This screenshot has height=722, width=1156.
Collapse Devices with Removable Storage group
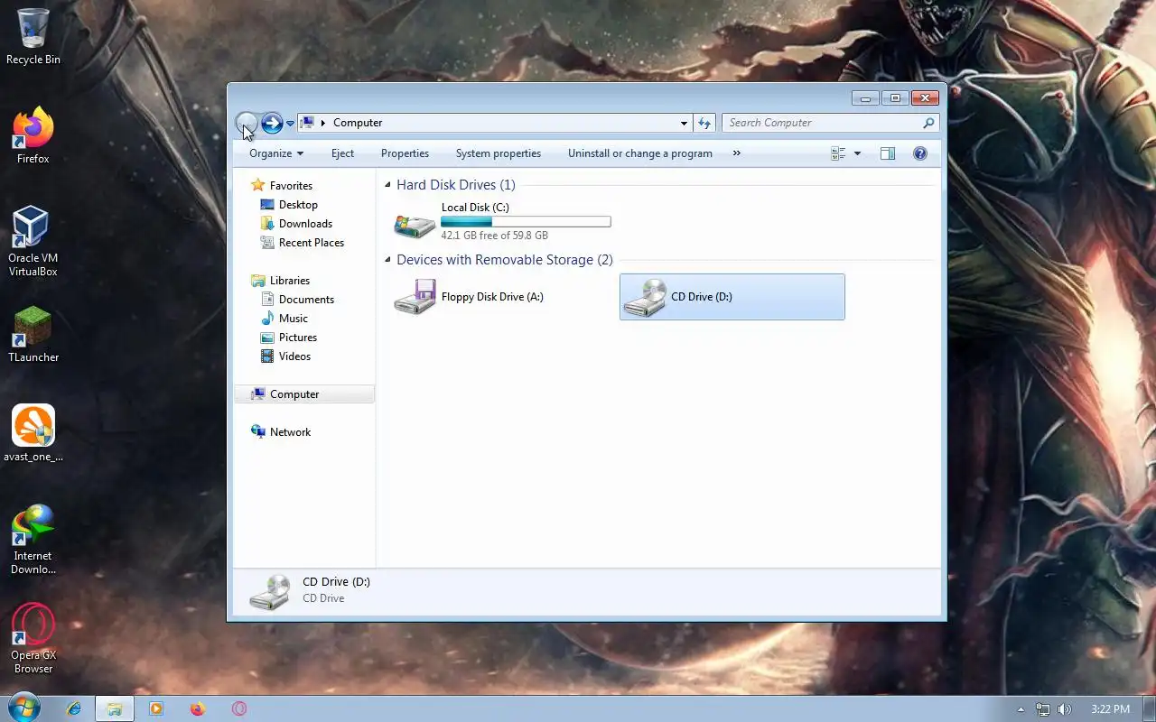(x=387, y=260)
